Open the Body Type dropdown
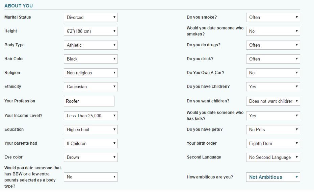The height and width of the screenshot is (193, 314). (x=91, y=45)
